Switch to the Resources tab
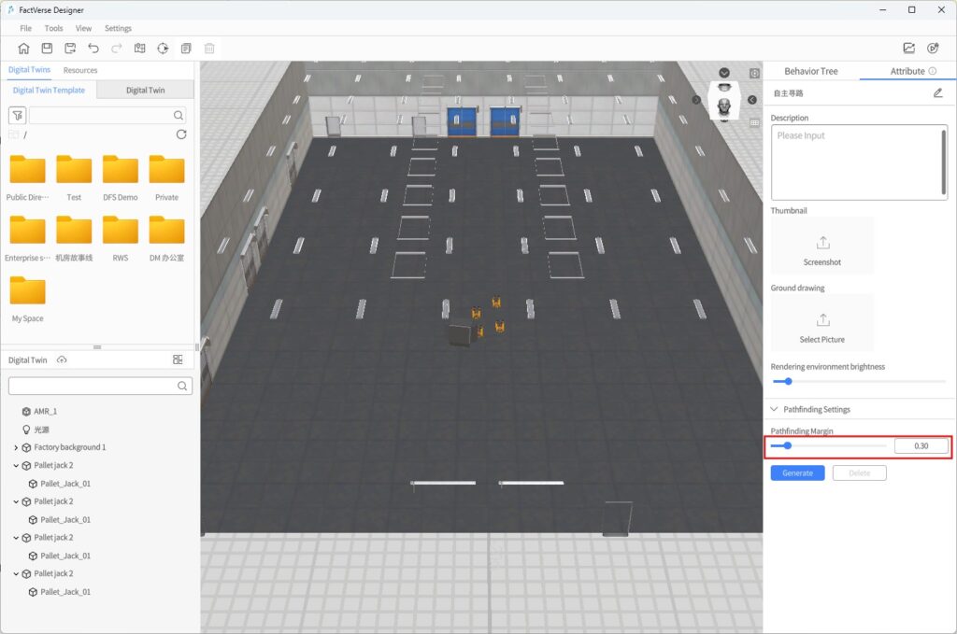957x634 pixels. click(x=80, y=70)
